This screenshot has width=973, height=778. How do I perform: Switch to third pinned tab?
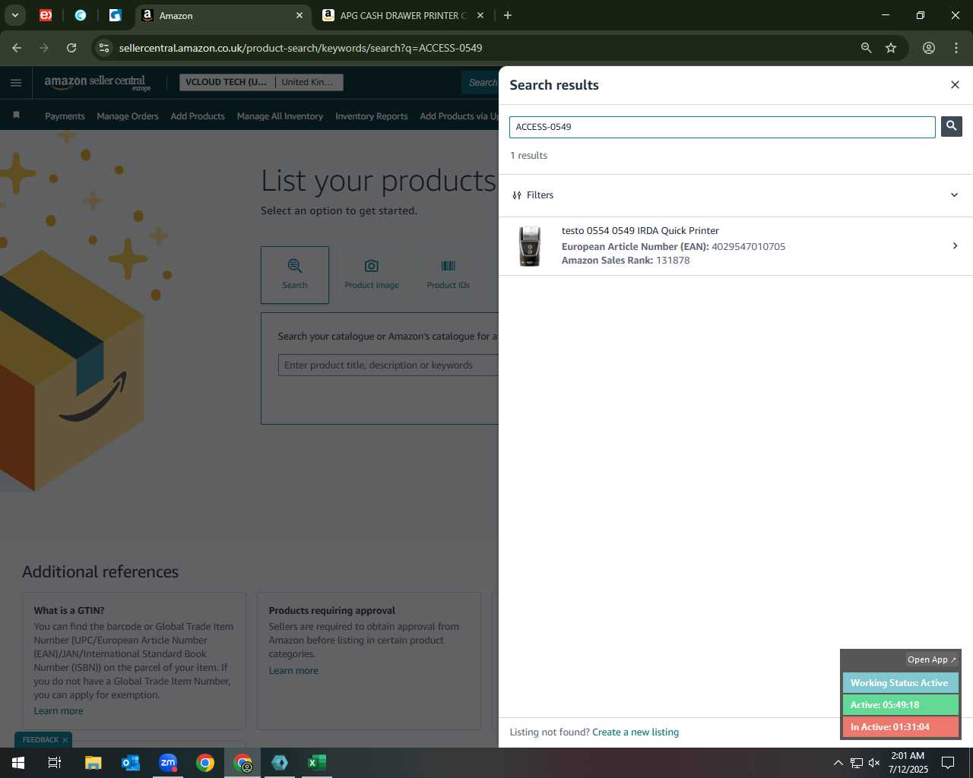pyautogui.click(x=115, y=15)
